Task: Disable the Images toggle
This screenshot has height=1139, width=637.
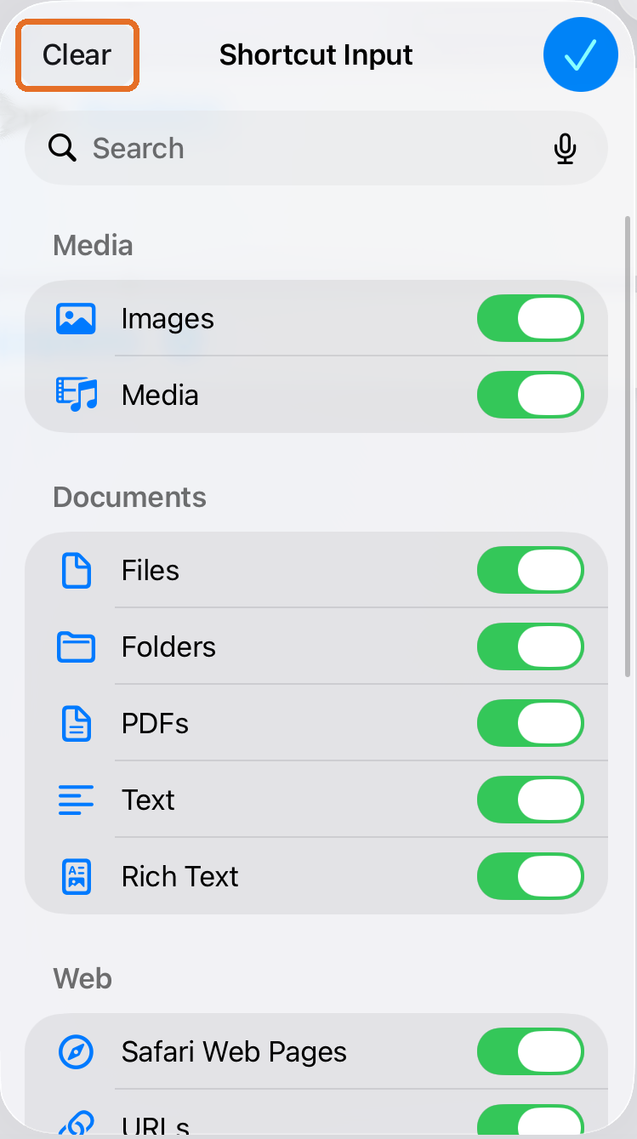Action: click(531, 319)
